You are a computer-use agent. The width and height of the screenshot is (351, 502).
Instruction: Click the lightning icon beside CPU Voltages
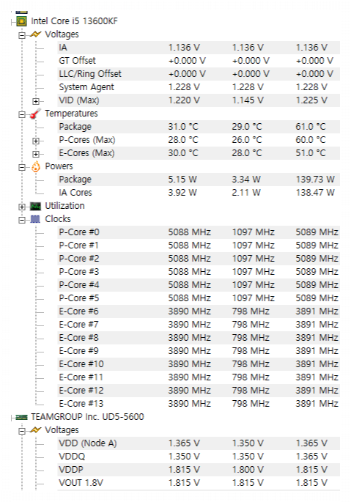click(36, 34)
